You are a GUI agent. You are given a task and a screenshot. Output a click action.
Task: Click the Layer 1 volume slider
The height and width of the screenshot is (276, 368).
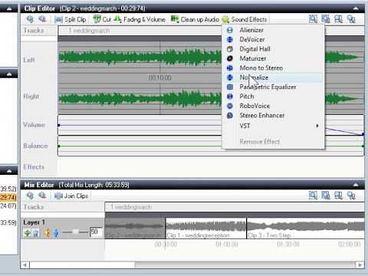click(75, 232)
